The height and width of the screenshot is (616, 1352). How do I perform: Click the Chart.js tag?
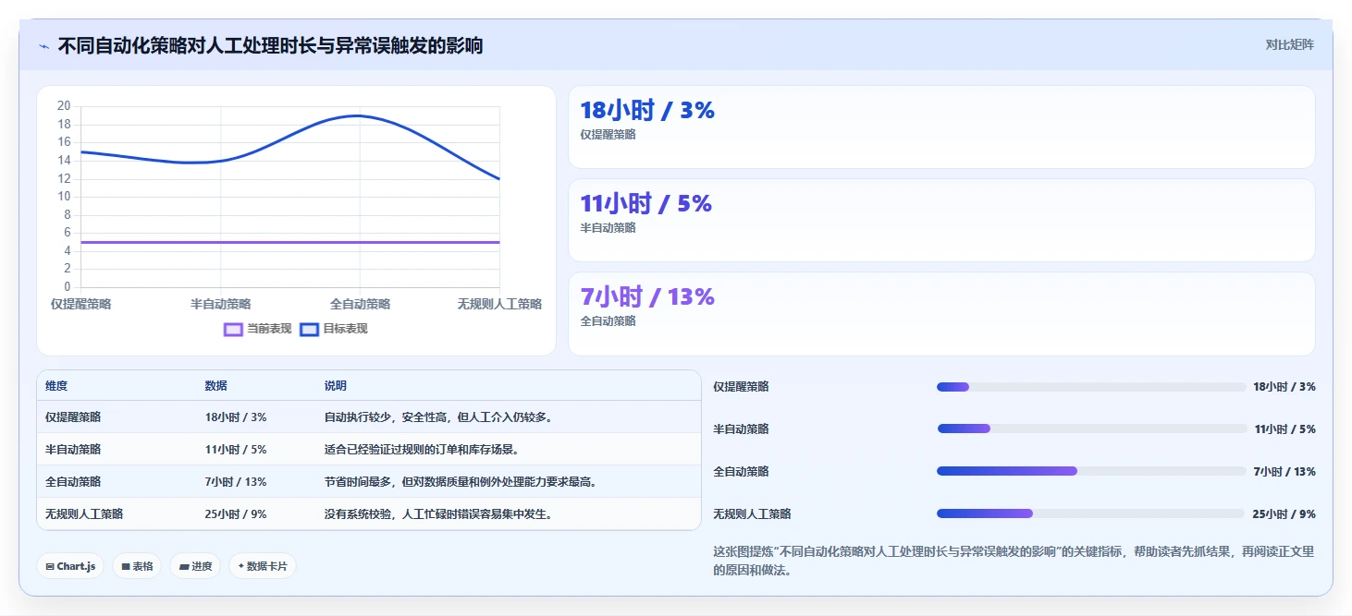click(x=70, y=566)
